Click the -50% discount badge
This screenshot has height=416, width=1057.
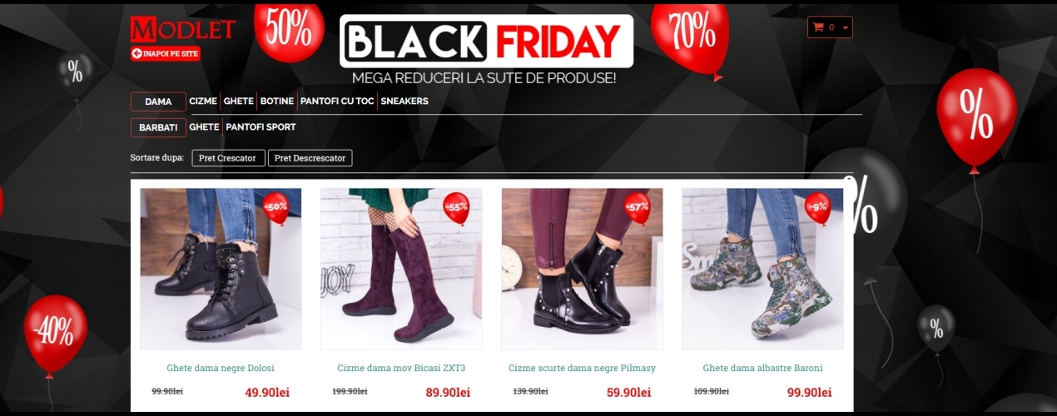coord(275,207)
